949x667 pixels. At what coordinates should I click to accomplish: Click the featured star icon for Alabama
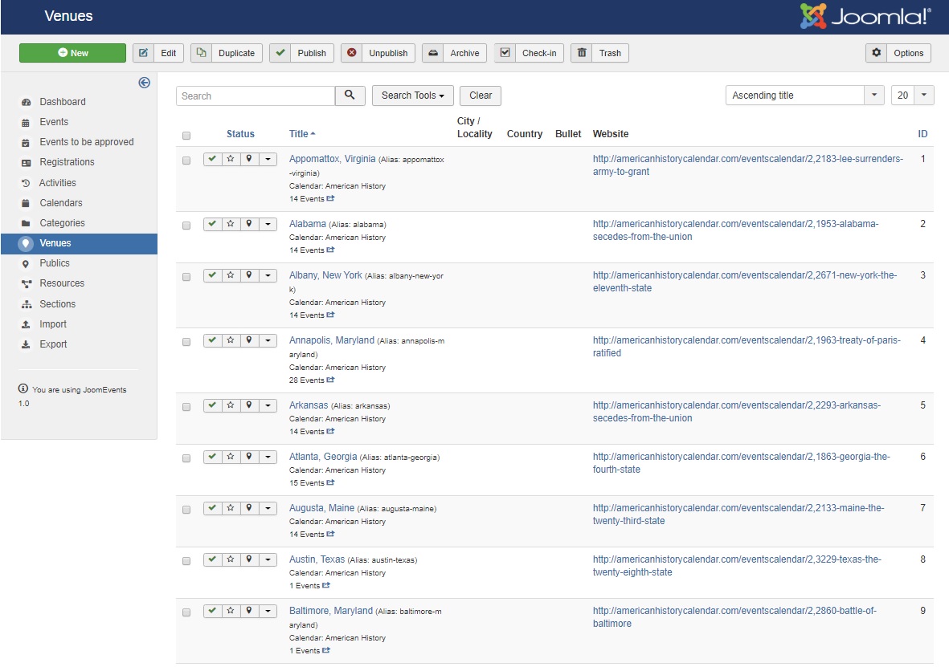click(231, 224)
